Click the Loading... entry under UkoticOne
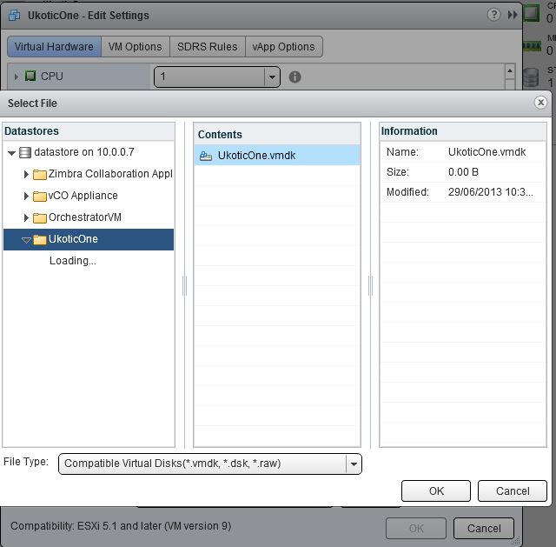The image size is (556, 547). [73, 261]
